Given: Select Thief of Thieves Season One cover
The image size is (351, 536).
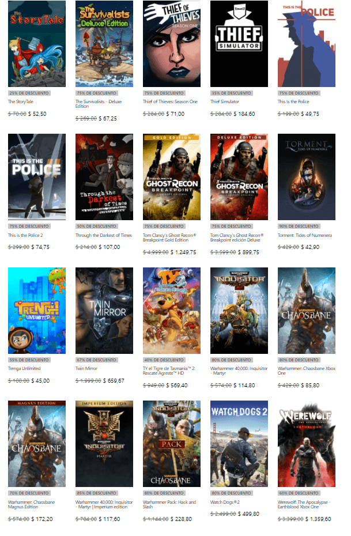Looking at the screenshot, I should 172,44.
